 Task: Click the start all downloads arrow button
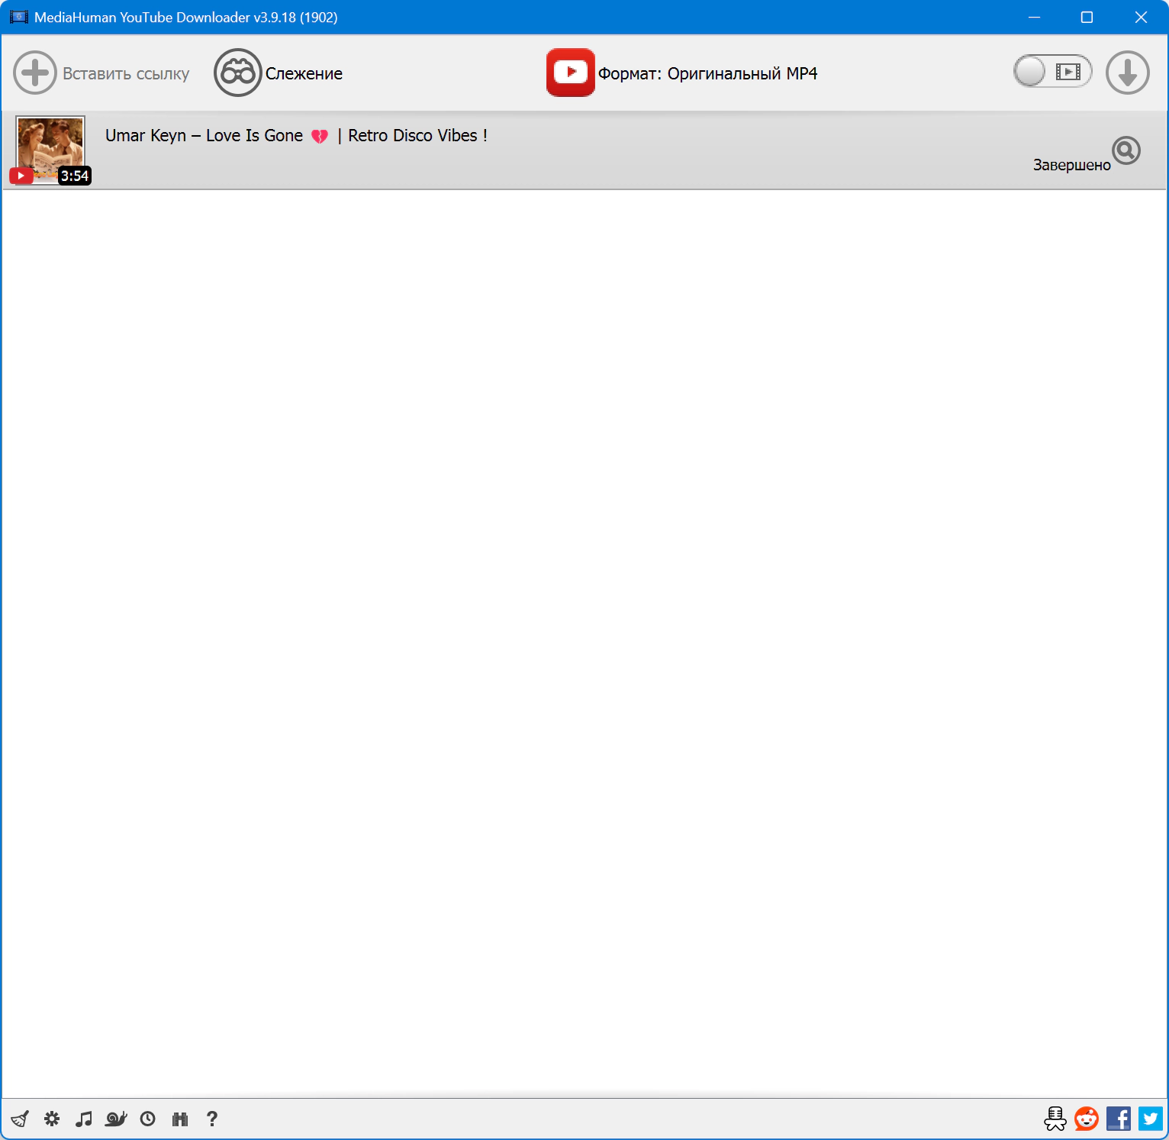coord(1127,73)
